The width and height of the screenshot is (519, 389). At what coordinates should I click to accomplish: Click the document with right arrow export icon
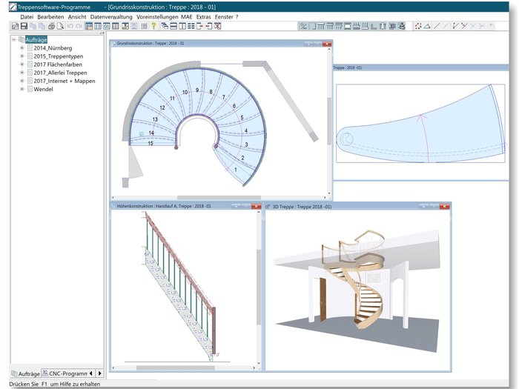pyautogui.click(x=199, y=26)
